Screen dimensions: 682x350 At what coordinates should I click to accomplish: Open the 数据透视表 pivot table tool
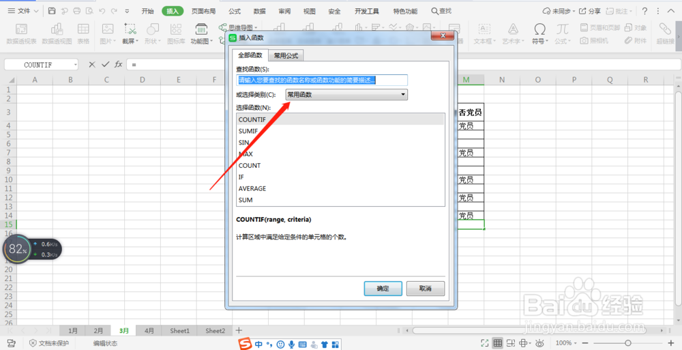coord(21,34)
